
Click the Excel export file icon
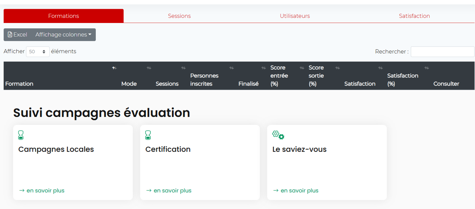click(10, 35)
